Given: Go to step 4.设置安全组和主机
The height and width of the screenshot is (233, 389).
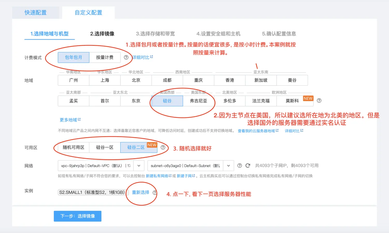Looking at the screenshot, I should tap(218, 34).
